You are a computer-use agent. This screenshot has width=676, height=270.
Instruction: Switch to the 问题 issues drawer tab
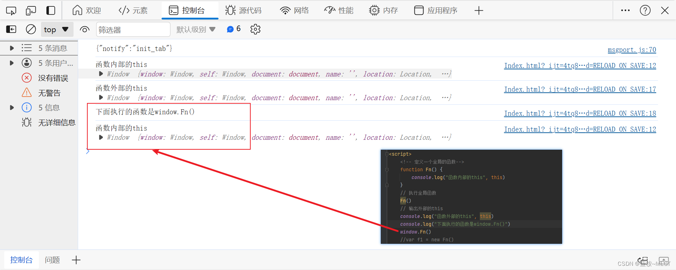pos(52,260)
